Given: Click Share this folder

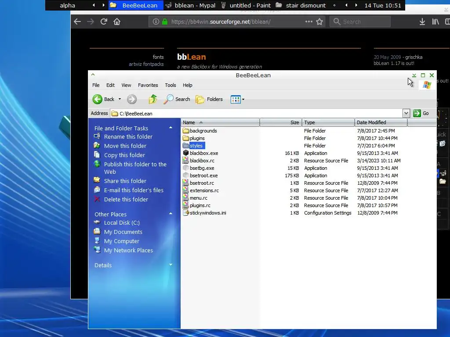Looking at the screenshot, I should (x=125, y=181).
